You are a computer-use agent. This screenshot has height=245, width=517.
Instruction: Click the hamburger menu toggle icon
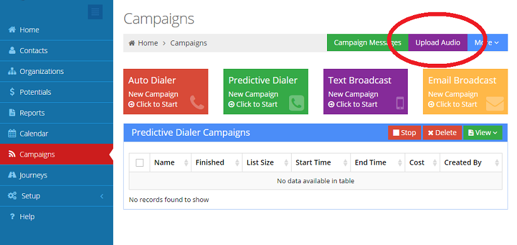(x=95, y=12)
